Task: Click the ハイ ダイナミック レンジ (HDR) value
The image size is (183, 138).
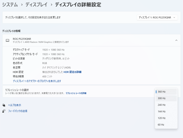Action: click(56, 68)
